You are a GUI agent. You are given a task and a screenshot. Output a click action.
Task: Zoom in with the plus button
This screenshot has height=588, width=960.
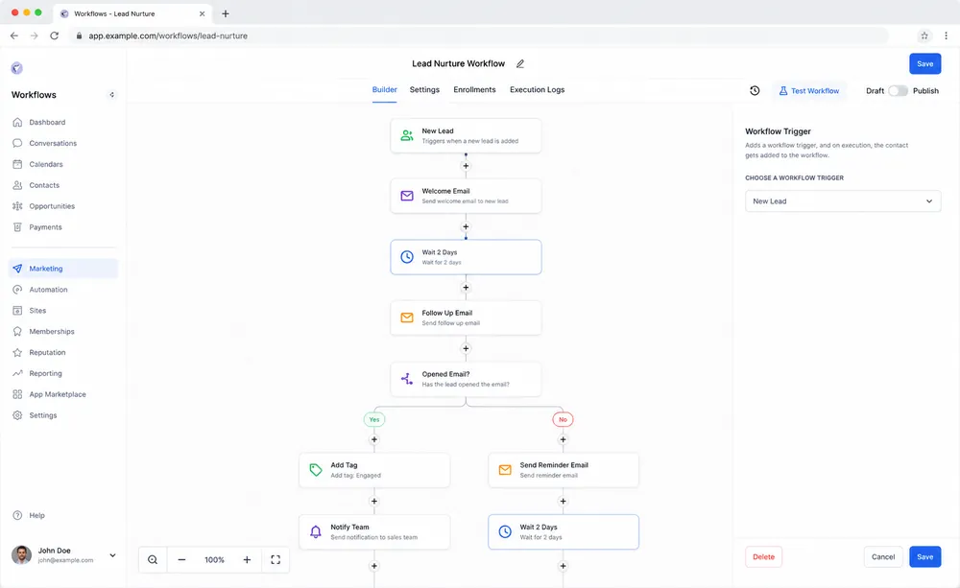pyautogui.click(x=247, y=560)
